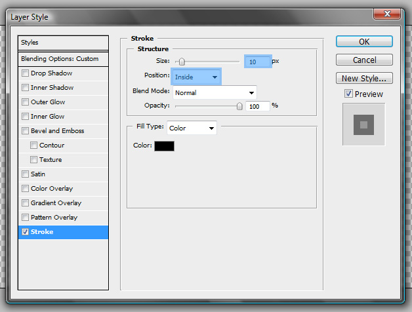Open Blending Options: Custom section
Image resolution: width=412 pixels, height=312 pixels.
pos(63,59)
